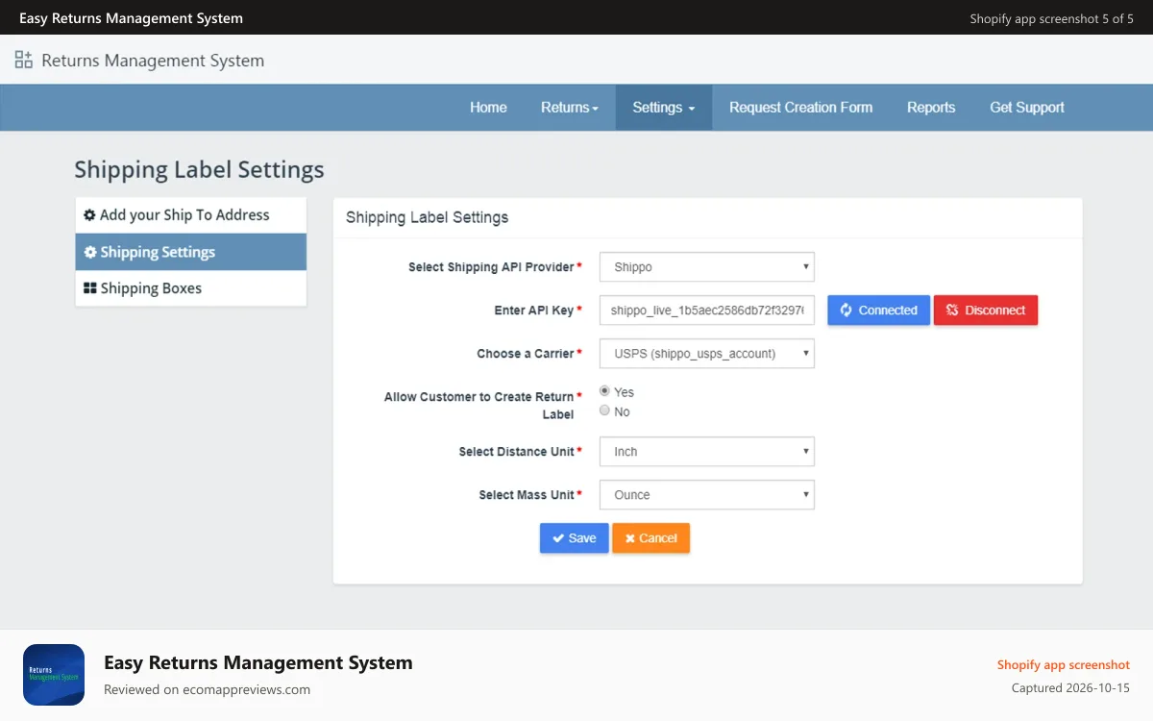Click the Returns Management System grid icon
This screenshot has width=1153, height=721.
click(x=23, y=60)
